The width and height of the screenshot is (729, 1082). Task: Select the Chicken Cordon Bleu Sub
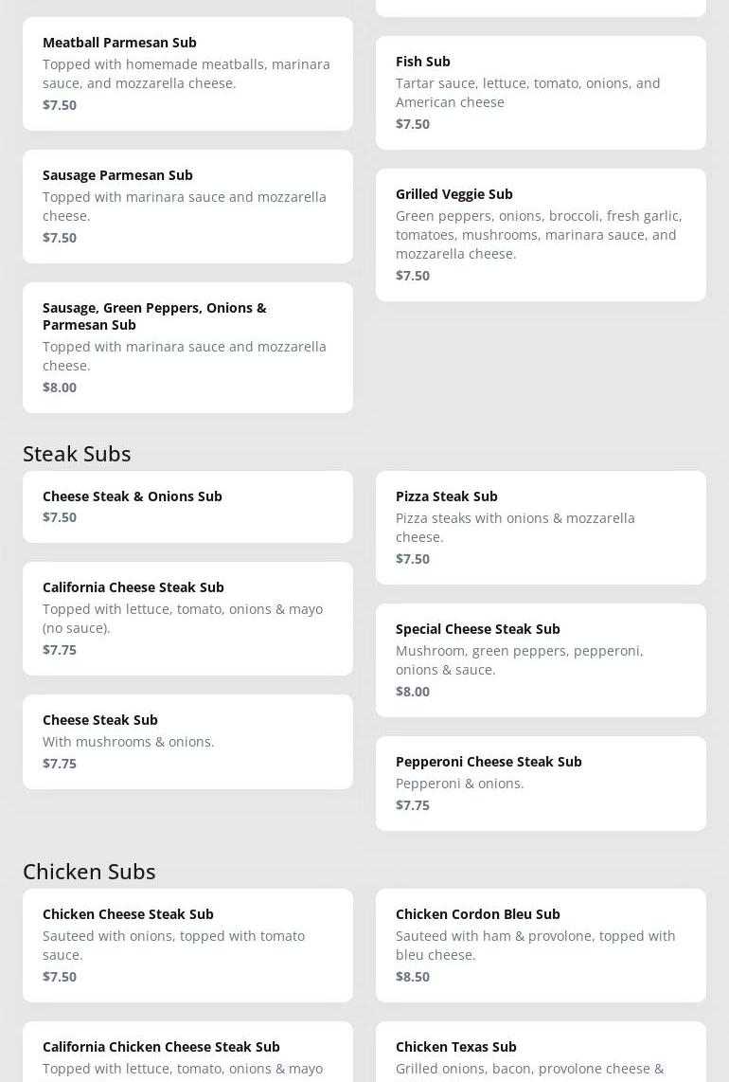[x=541, y=945]
